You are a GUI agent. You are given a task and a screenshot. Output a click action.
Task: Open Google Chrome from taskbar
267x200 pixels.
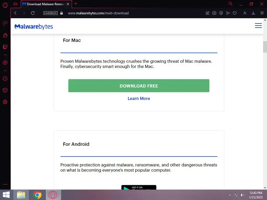coord(37,195)
